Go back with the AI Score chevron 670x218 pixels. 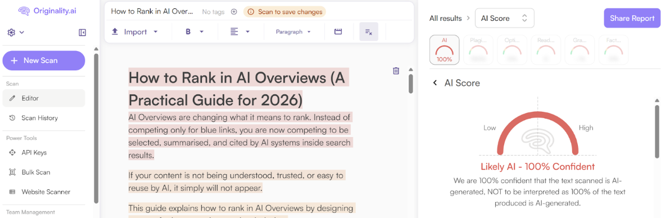(x=435, y=83)
